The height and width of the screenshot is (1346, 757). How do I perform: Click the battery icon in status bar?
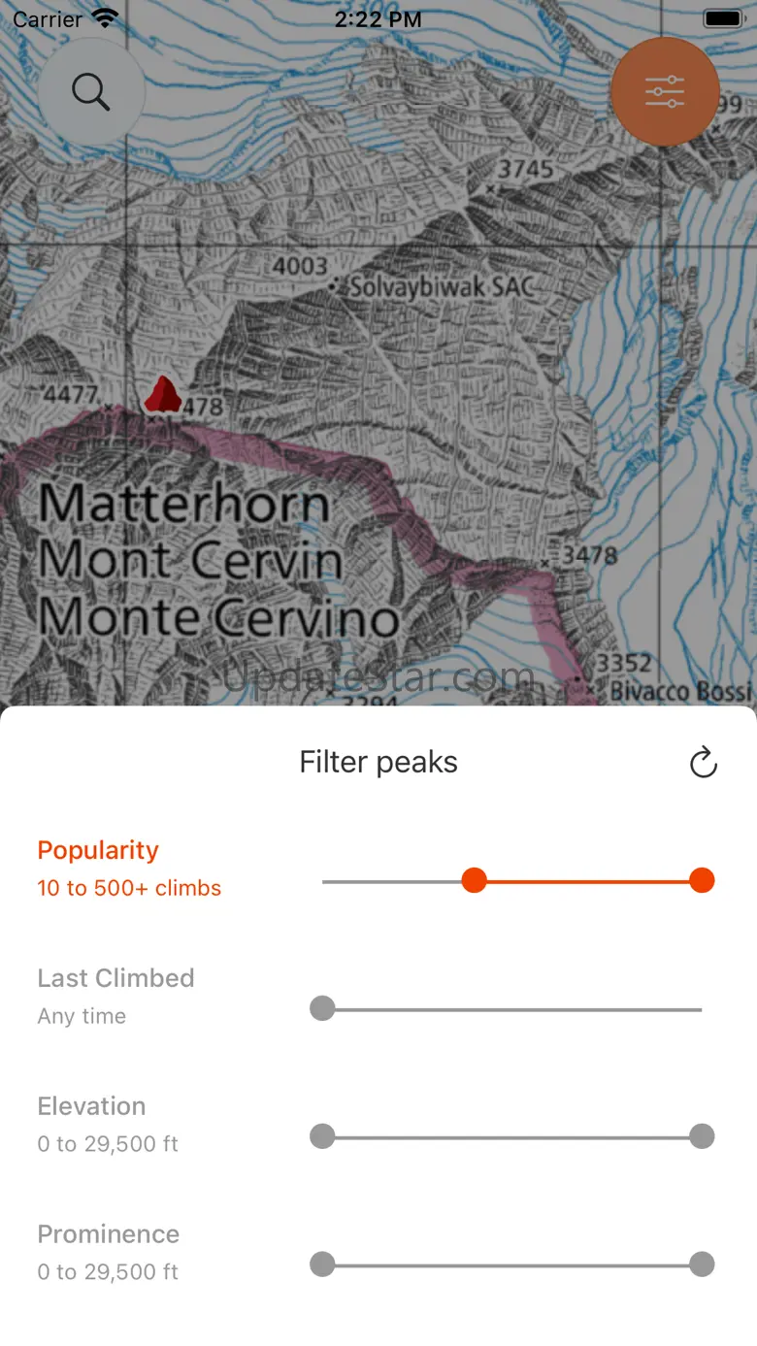723,18
